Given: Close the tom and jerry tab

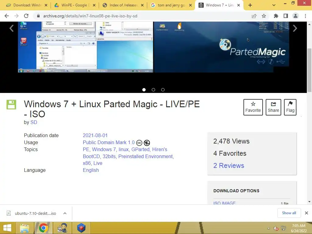Looking at the screenshot, I should pyautogui.click(x=190, y=5).
